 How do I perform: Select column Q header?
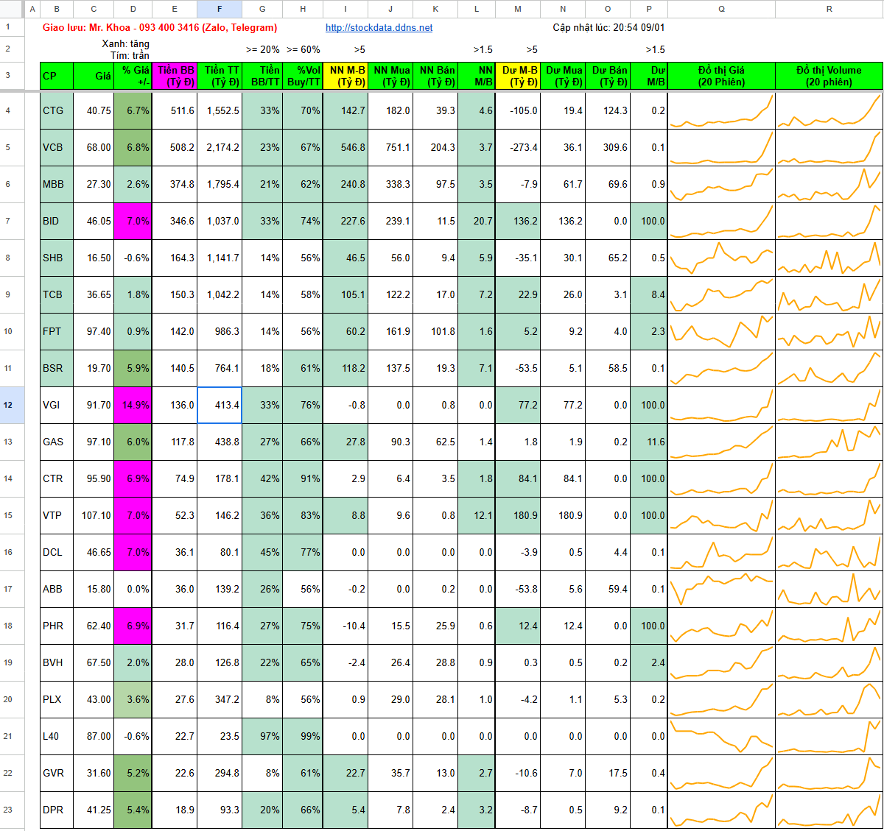pyautogui.click(x=721, y=9)
